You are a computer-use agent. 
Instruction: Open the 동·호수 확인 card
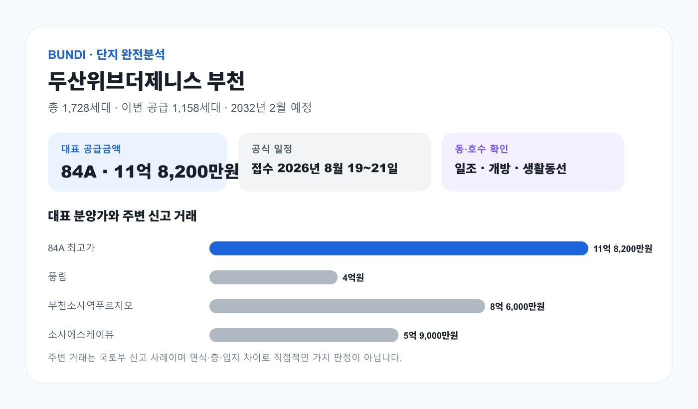coord(533,162)
